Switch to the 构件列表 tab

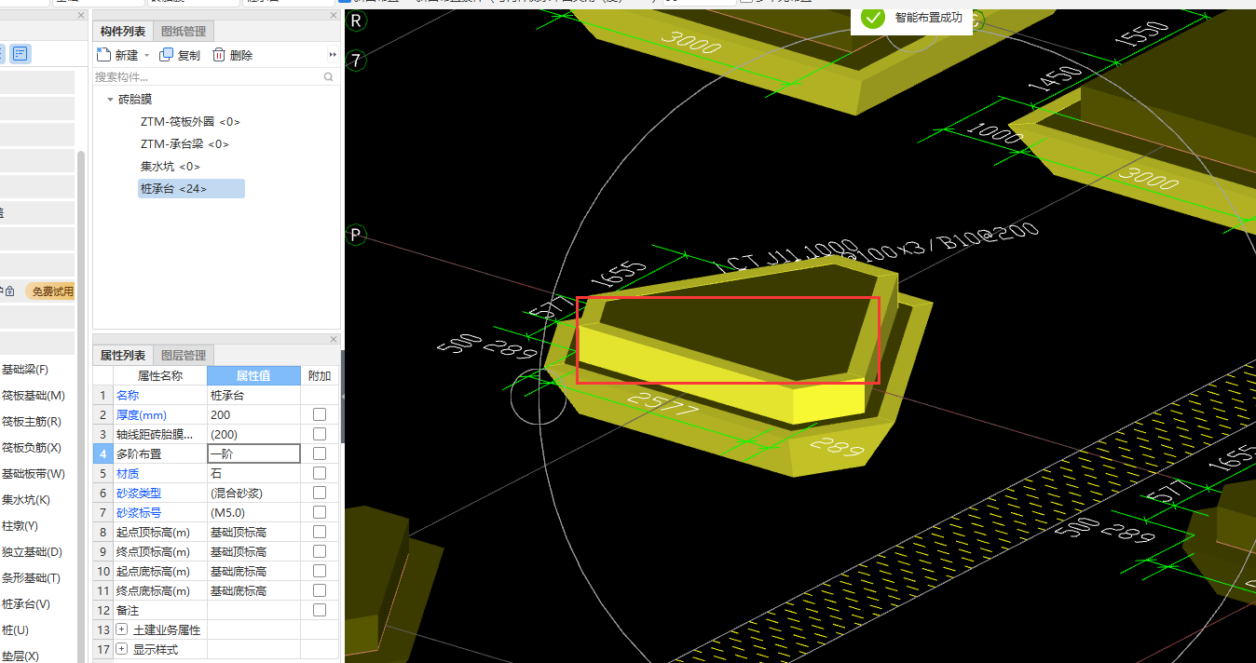(x=123, y=32)
